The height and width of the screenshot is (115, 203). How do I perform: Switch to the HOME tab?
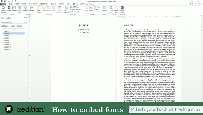[10, 4]
